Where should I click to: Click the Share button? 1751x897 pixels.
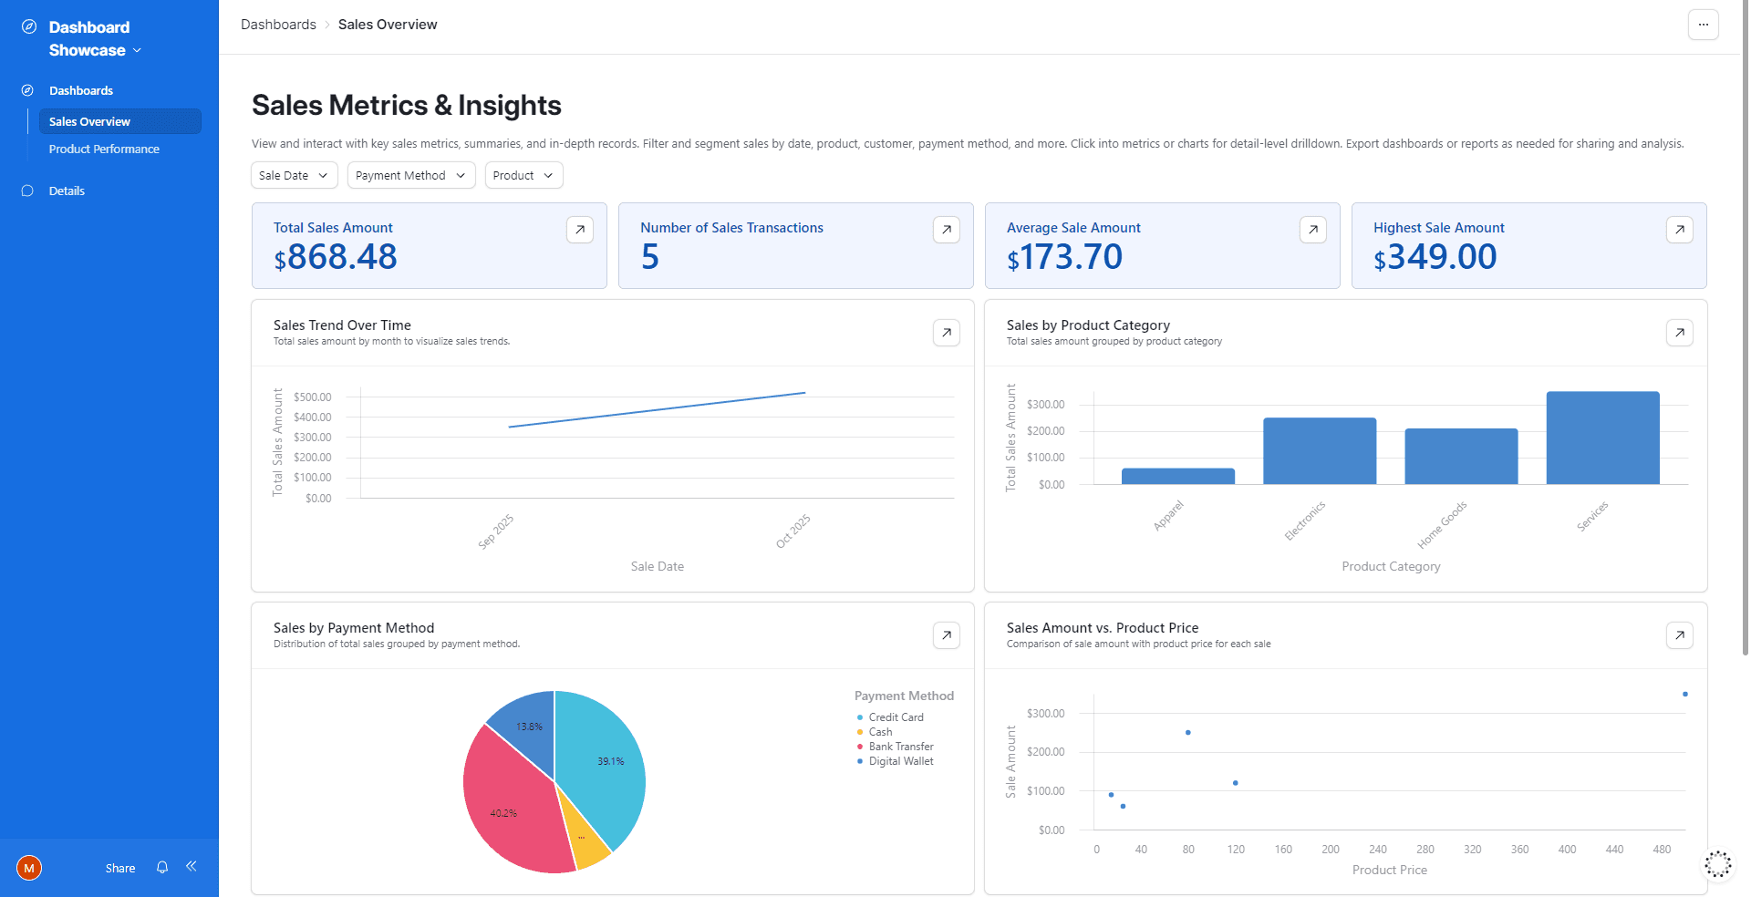(119, 869)
